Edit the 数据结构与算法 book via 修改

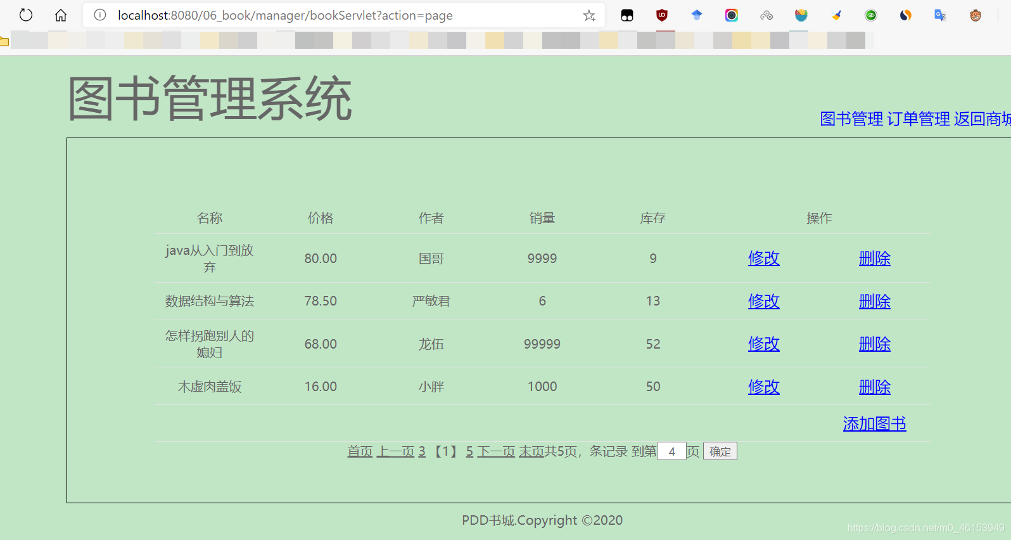(x=764, y=301)
